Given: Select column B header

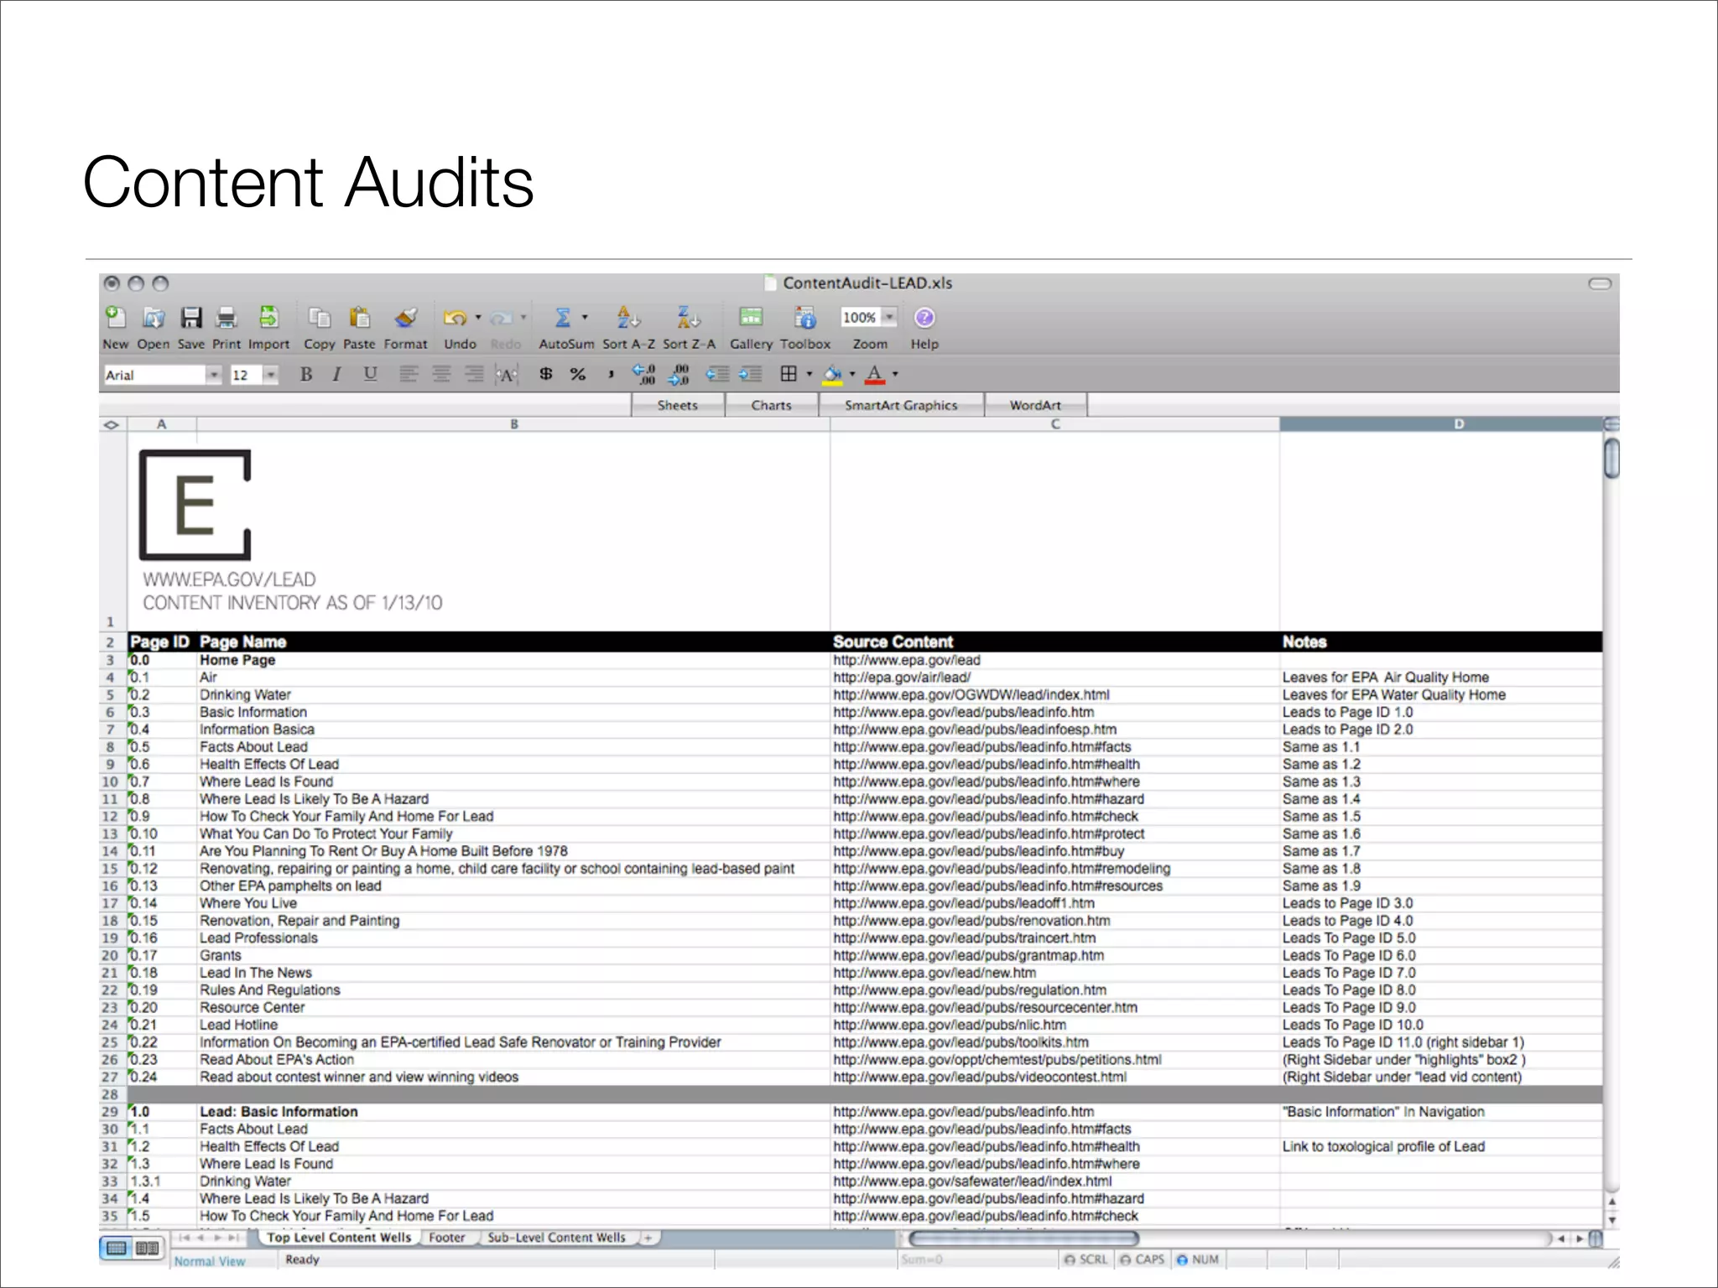Looking at the screenshot, I should click(x=513, y=424).
